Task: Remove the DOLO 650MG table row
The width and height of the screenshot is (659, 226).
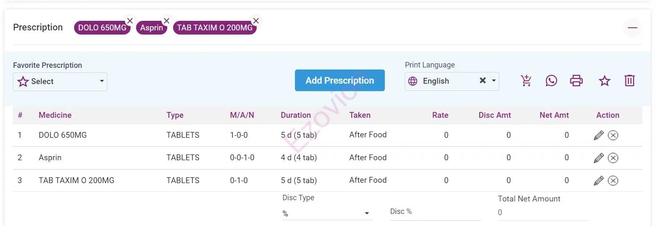Action: point(613,135)
